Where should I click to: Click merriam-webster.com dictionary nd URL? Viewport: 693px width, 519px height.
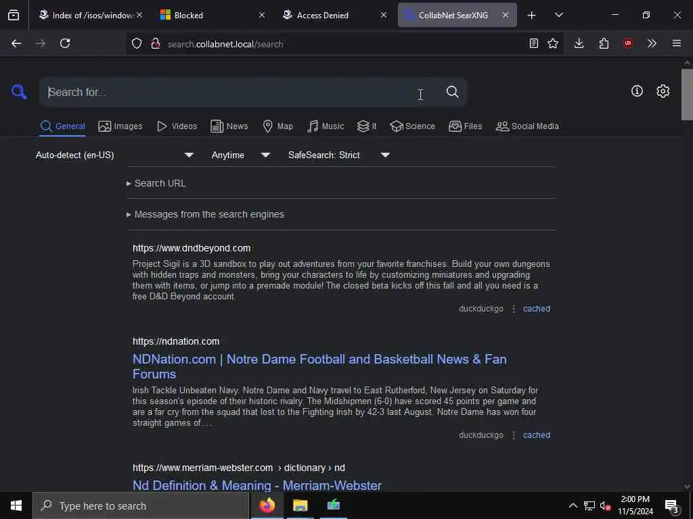coord(239,468)
